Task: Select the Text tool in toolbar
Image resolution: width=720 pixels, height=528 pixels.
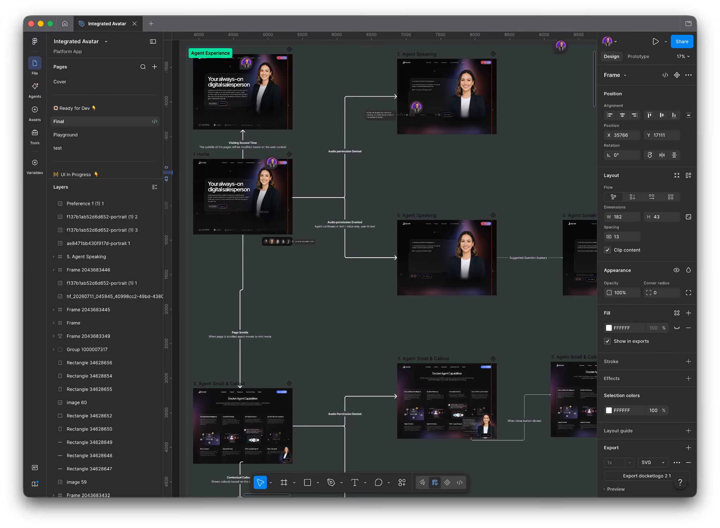Action: pos(354,482)
